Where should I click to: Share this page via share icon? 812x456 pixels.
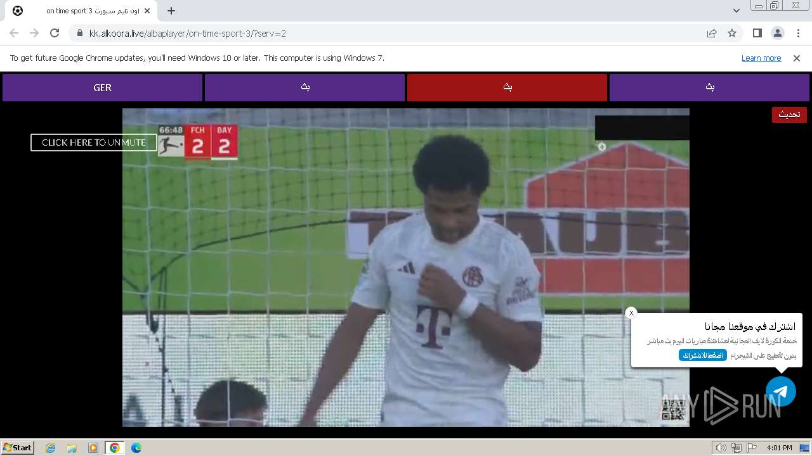[x=712, y=34]
